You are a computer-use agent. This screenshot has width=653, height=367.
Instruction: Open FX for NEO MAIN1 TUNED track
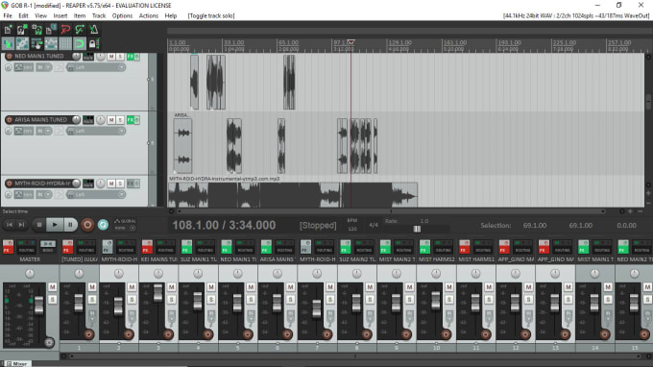pos(131,57)
